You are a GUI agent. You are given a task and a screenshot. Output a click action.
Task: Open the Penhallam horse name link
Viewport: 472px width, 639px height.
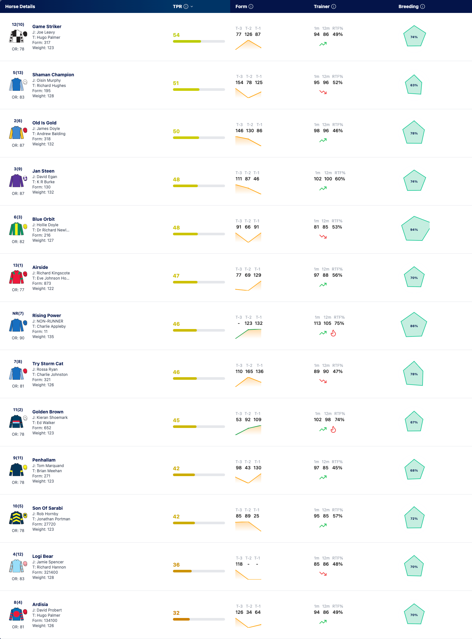tap(44, 460)
